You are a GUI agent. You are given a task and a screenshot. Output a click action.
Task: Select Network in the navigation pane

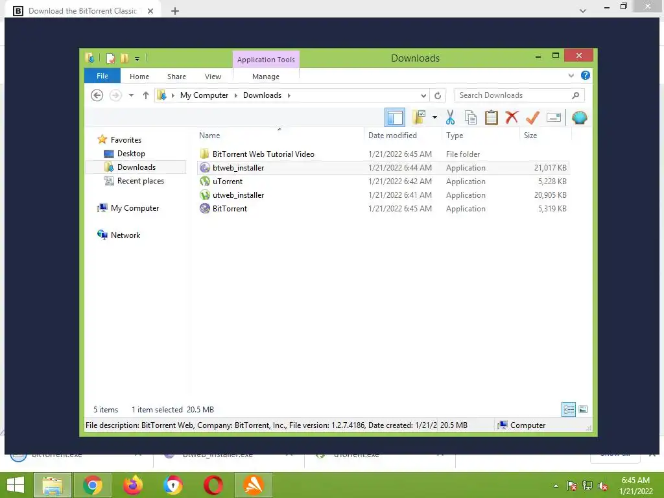[x=125, y=235]
